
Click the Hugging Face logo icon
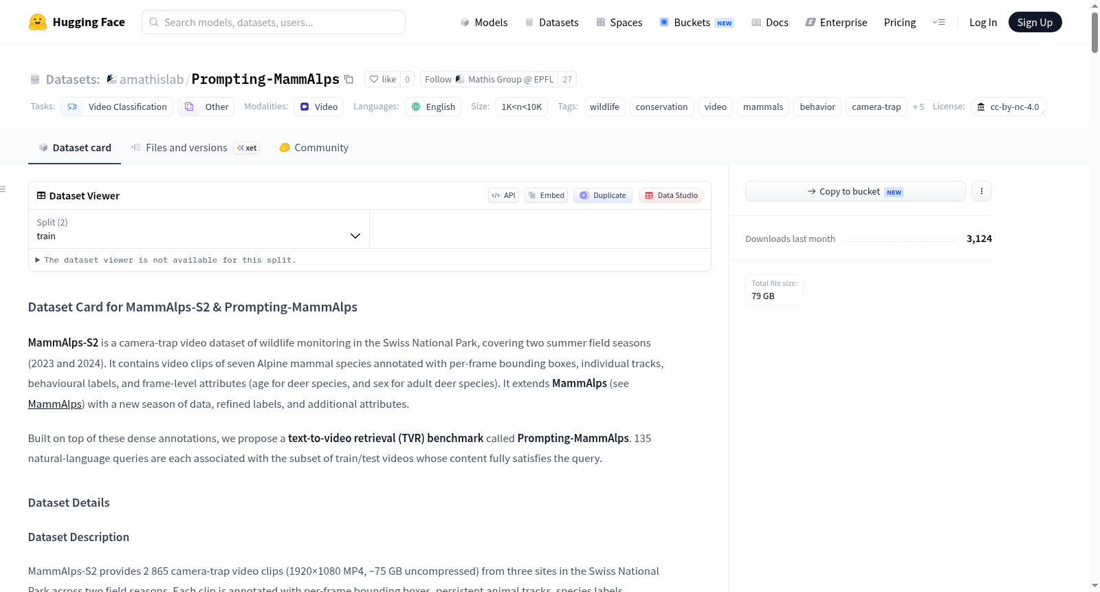tap(38, 22)
